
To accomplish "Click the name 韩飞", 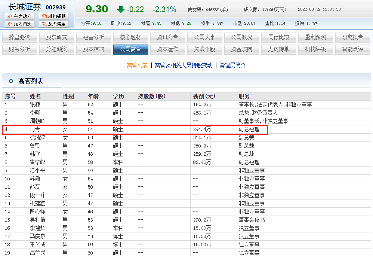I will [35, 154].
